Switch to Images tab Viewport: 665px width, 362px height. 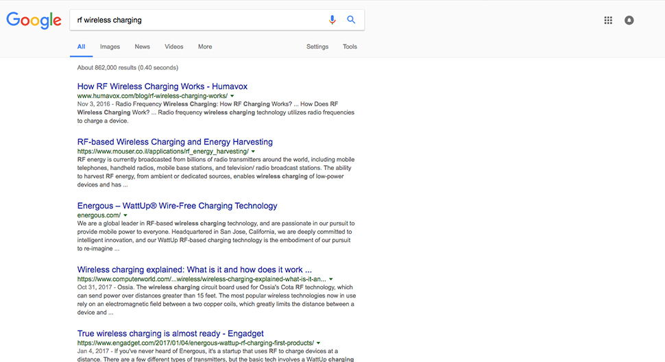click(x=110, y=47)
